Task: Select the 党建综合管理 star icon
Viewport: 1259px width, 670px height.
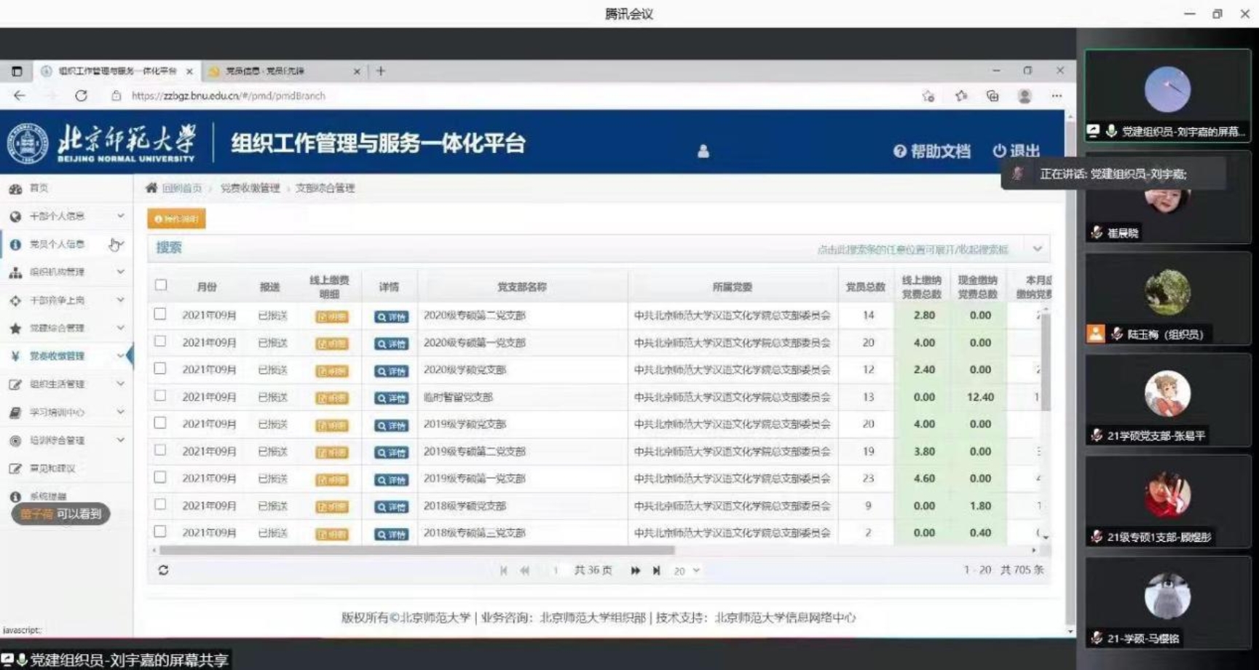Action: pos(15,328)
